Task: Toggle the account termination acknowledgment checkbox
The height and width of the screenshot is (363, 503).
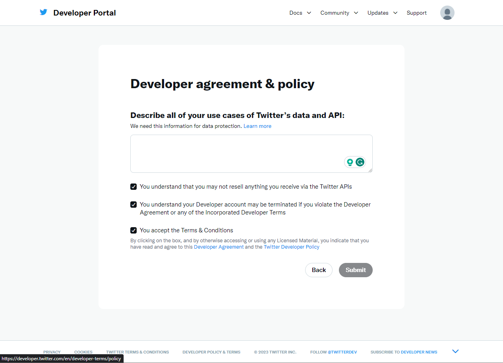Action: click(x=133, y=205)
